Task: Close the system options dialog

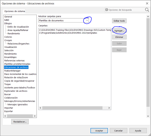Action: pyautogui.click(x=147, y=3)
